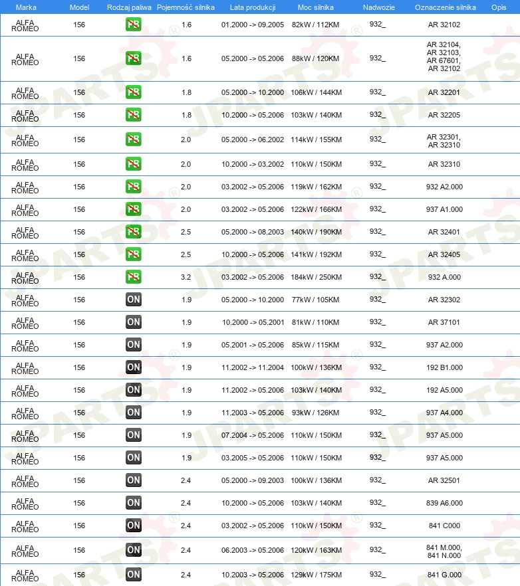520x586 pixels.
Task: Select the power value 93kW / 126KM
Action: click(315, 413)
